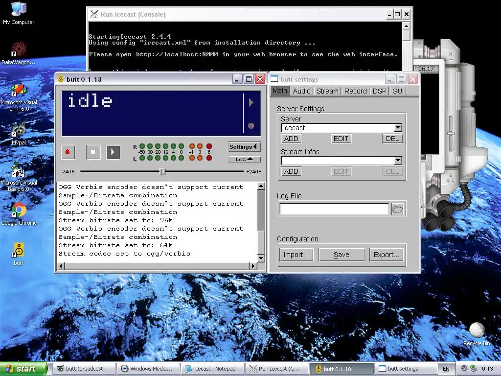Click log scroll down arrow in butt window
The image size is (501, 376).
tap(261, 258)
